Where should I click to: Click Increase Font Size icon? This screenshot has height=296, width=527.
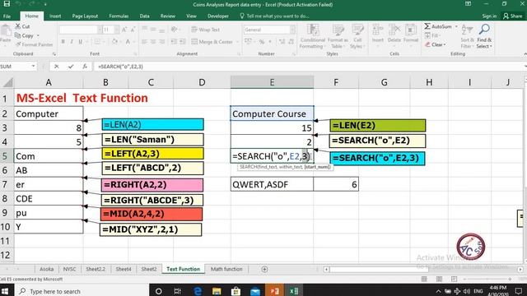[124, 30]
